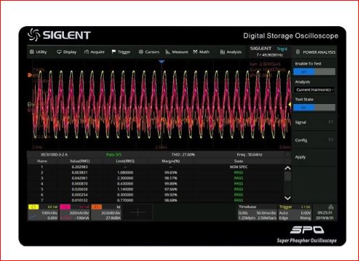Click the 20.0dB/div F1 scale value
The height and width of the screenshot is (261, 359).
(111, 213)
